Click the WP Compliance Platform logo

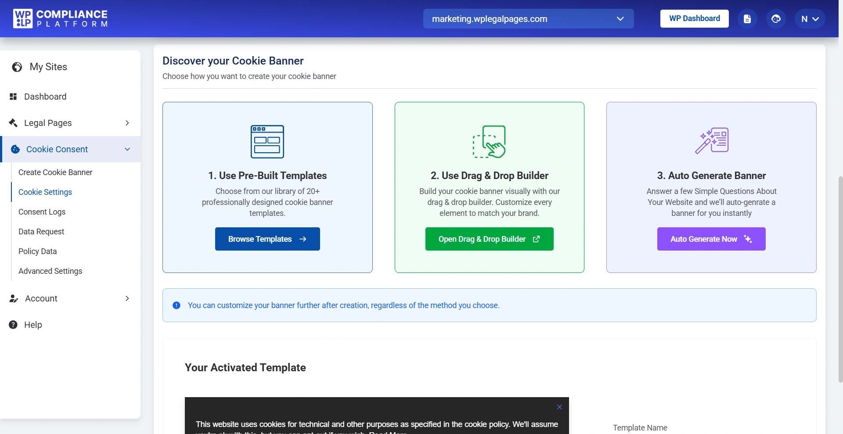click(x=60, y=18)
